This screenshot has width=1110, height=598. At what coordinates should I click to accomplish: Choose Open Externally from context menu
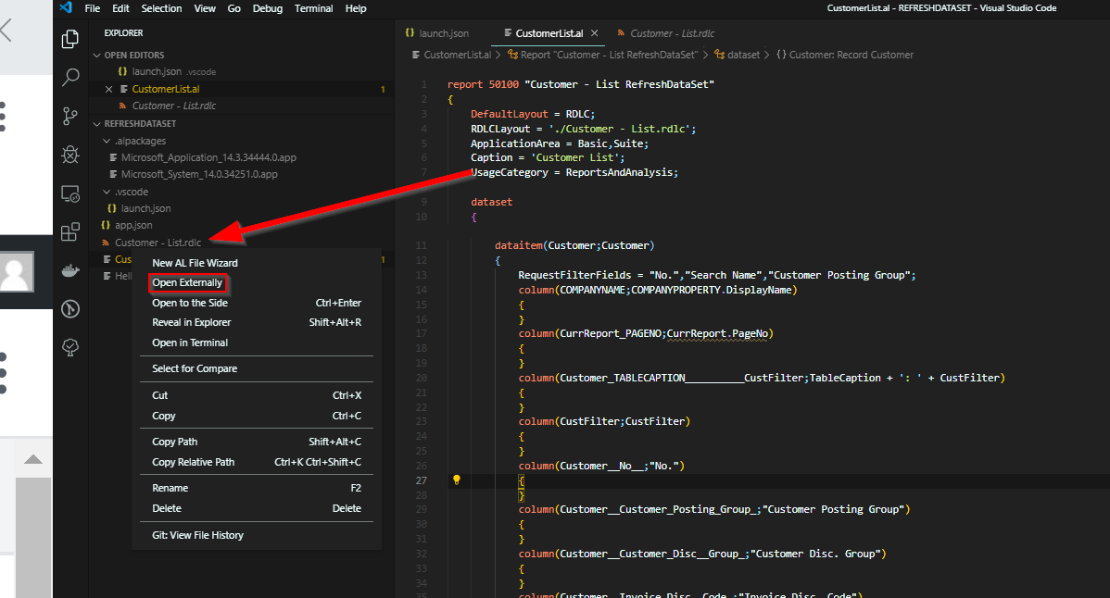pos(187,282)
